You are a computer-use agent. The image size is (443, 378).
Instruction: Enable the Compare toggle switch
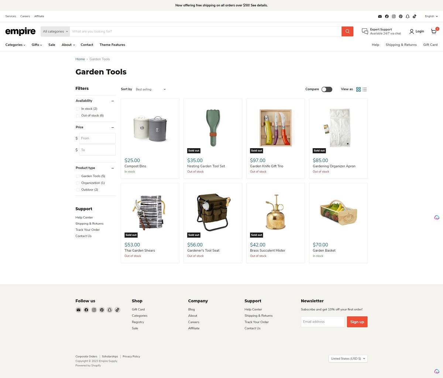(326, 89)
